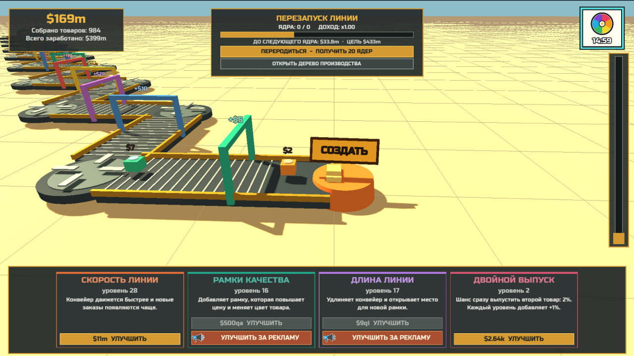Click Переродиться – получить 20 ядер
Viewport: 634px width, 356px height.
317,51
